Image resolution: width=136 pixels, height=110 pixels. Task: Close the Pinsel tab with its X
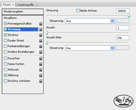click(13, 5)
